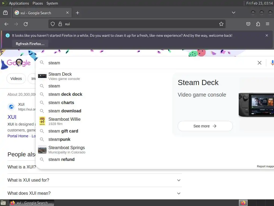Click the Steamboat Willie poster thumbnail
274x206 pixels.
[x=42, y=121]
